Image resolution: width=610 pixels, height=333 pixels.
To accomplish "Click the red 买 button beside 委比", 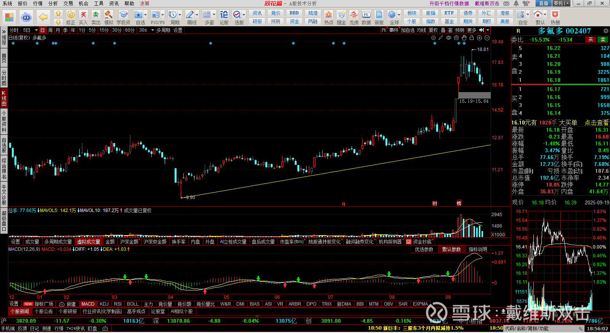I will tap(591, 40).
